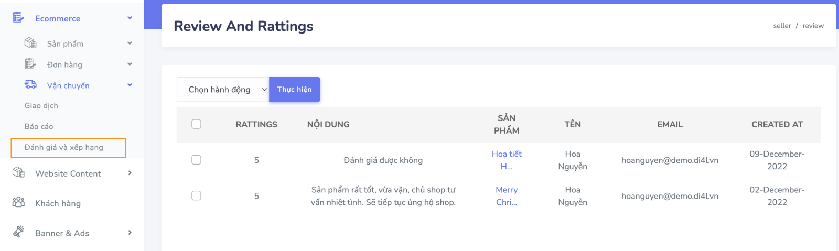Click the Đơn hàng order icon
The image size is (839, 251).
point(30,64)
